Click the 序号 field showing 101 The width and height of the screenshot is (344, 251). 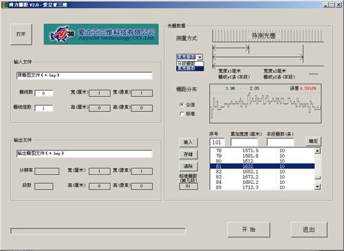pos(217,142)
